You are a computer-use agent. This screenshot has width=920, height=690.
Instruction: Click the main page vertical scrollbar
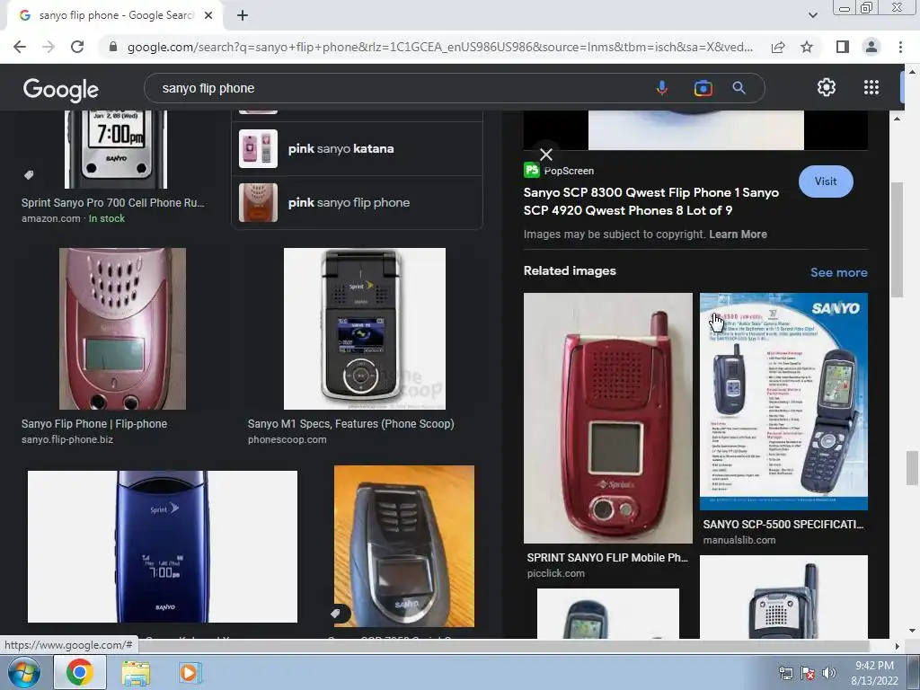coord(912,467)
